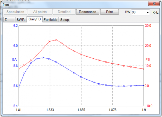Image resolution: width=162 pixels, height=117 pixels.
Task: Click the blue GA axis label
Action: click(14, 60)
